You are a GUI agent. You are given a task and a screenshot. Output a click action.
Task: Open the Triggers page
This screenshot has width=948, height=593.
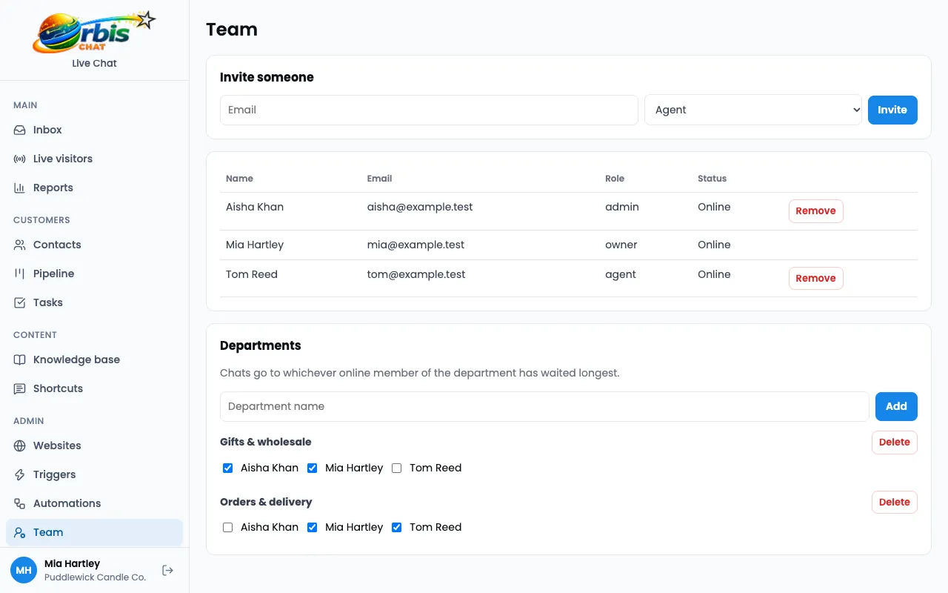click(94, 474)
